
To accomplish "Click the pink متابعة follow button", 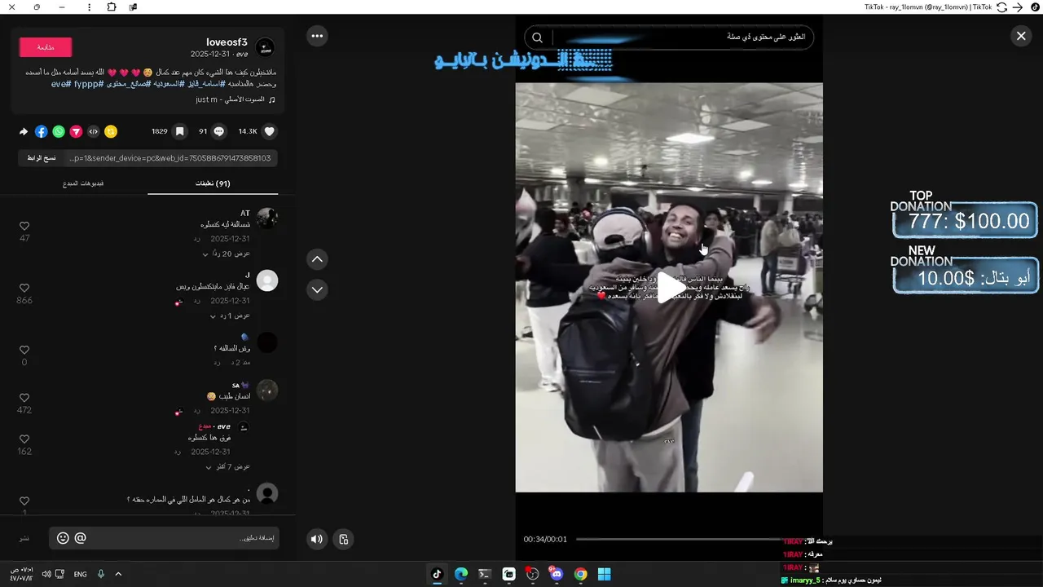I will tap(46, 47).
